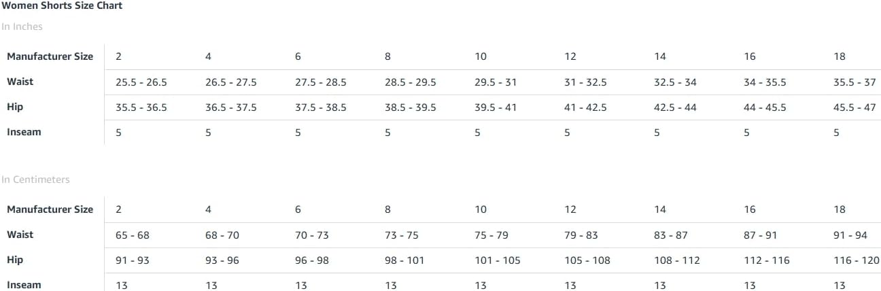This screenshot has width=881, height=291.
Task: Click waist value 83 - 87 in centimeters
Action: coord(671,235)
